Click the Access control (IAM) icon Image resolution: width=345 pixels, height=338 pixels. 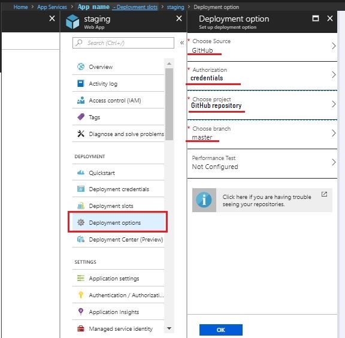(81, 100)
